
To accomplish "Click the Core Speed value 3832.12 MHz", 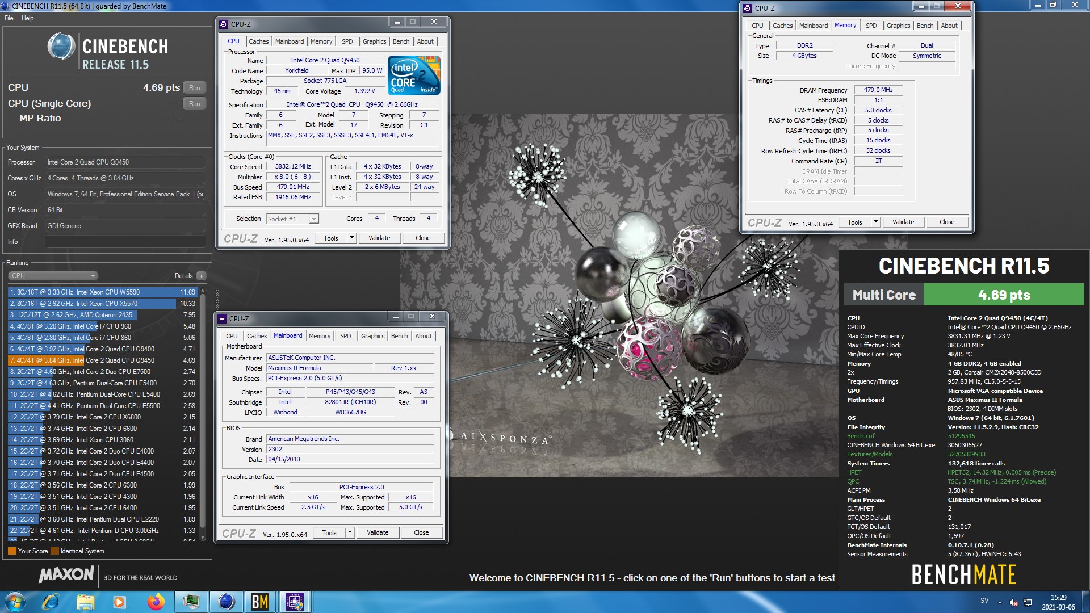I will tap(293, 167).
